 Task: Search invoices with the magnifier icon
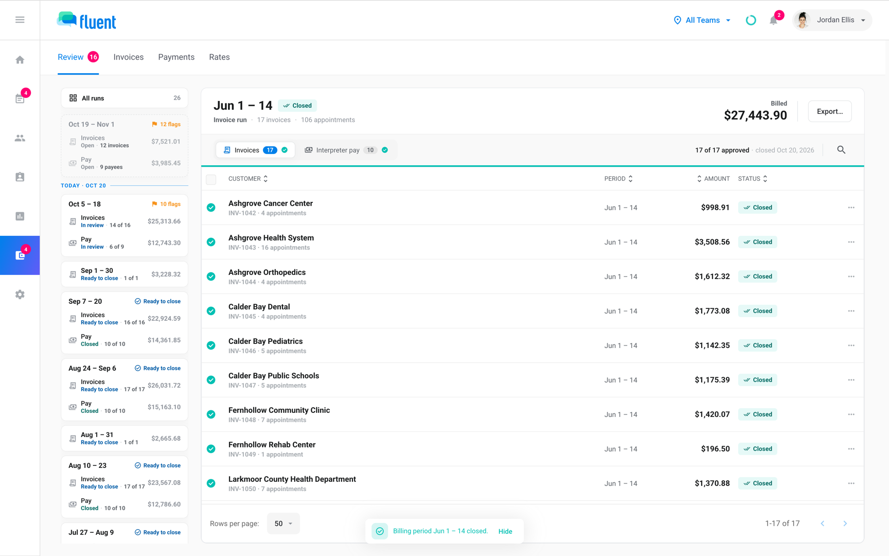pyautogui.click(x=841, y=150)
